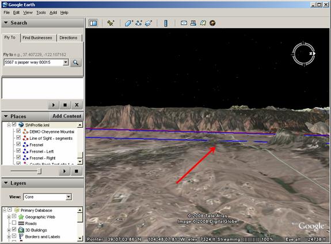Viewport: 331px width, 244px height.
Task: Select the Fly To tab
Action: click(x=10, y=37)
